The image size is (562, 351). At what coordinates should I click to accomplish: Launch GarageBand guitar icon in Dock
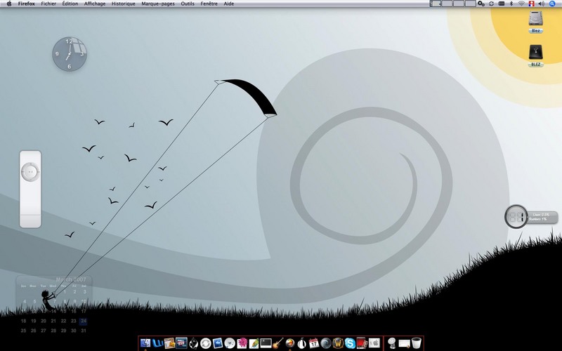click(x=277, y=343)
